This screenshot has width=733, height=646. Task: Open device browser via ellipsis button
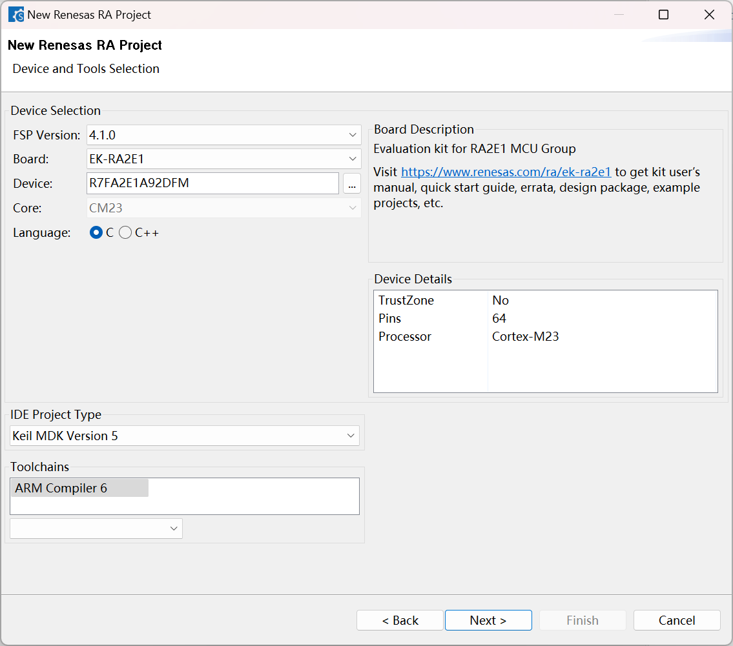point(351,183)
